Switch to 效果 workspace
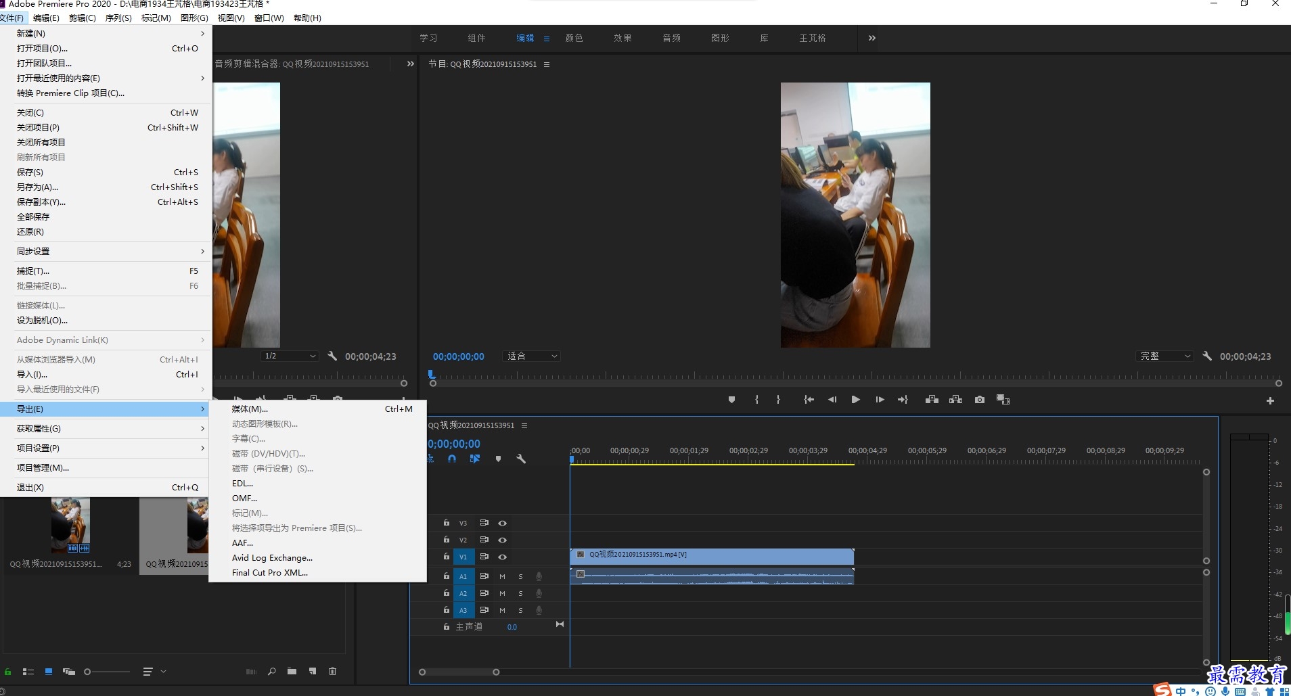This screenshot has width=1291, height=696. click(623, 38)
